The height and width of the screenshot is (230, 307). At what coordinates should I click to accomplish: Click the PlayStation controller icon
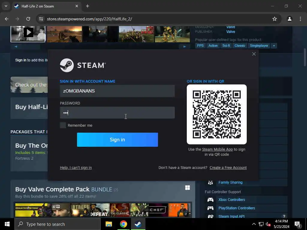click(210, 208)
